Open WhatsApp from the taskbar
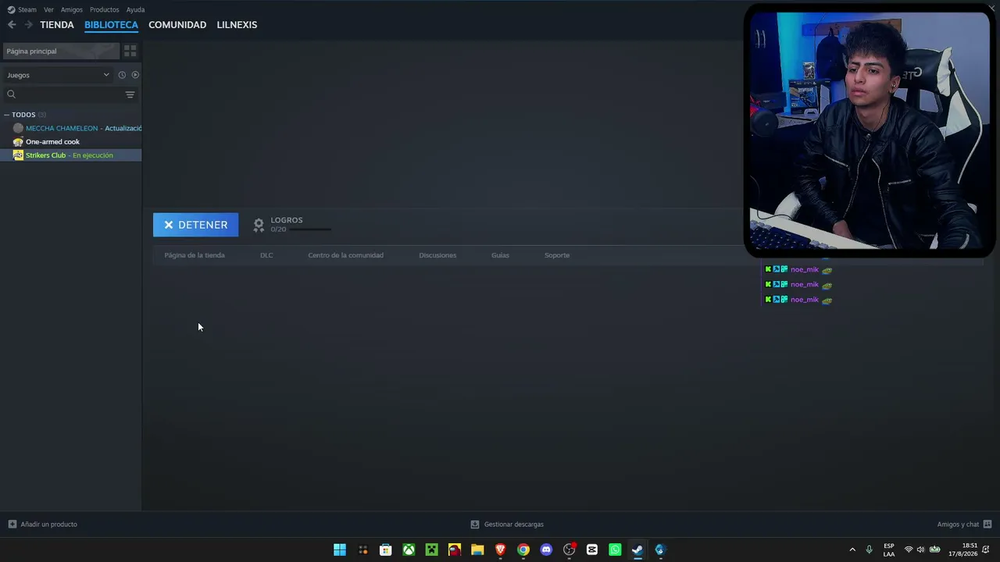1000x562 pixels. [615, 550]
